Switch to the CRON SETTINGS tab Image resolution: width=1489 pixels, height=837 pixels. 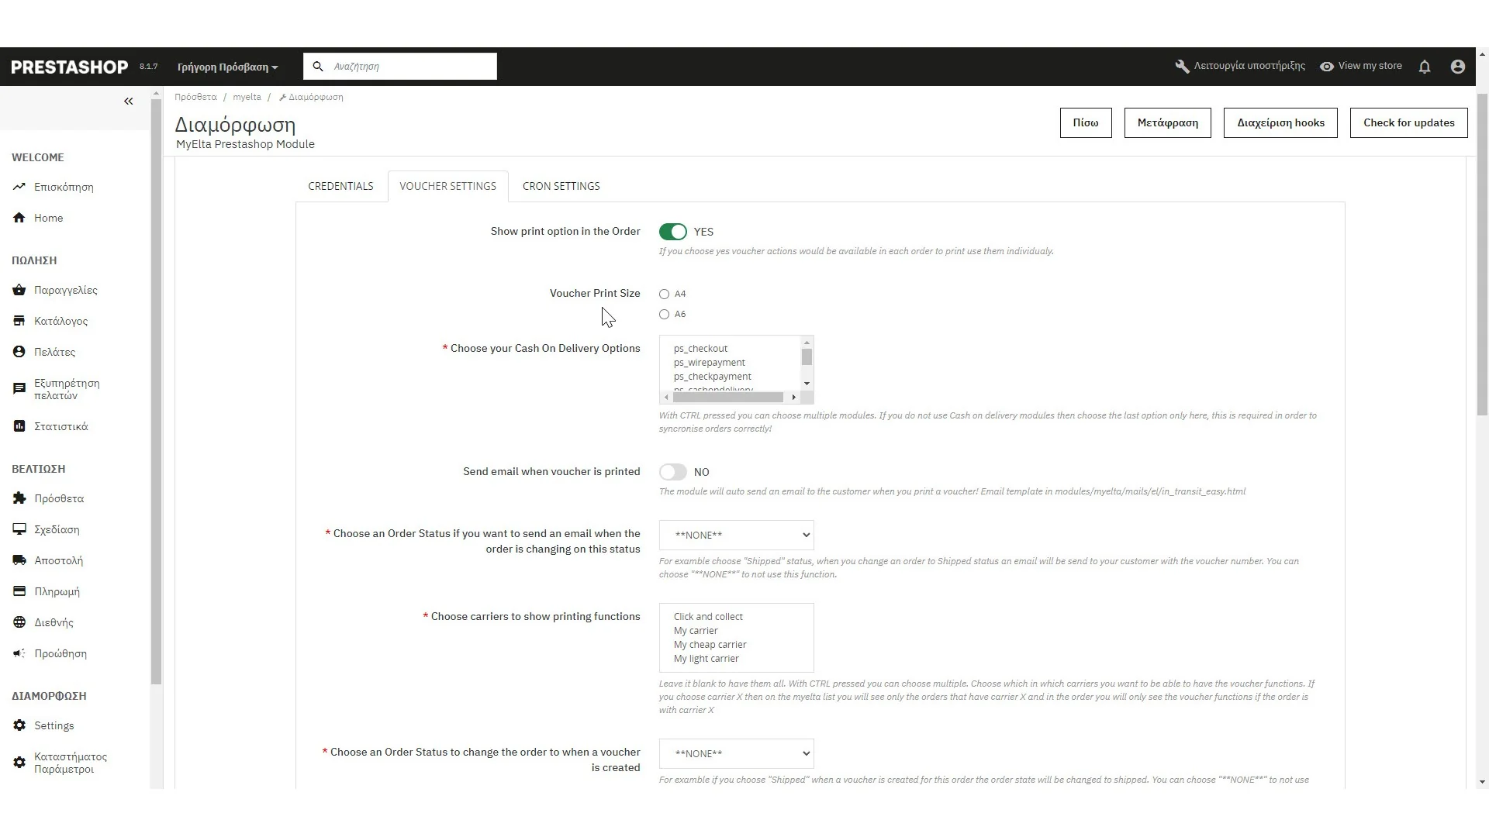click(561, 187)
